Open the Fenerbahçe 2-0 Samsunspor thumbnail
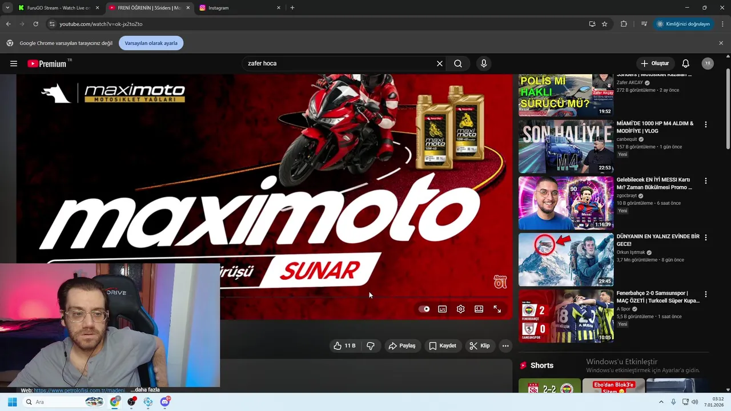 click(566, 316)
